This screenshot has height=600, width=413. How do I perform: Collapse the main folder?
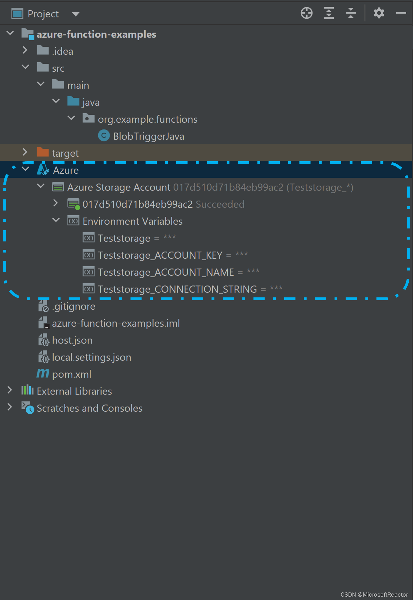coord(41,84)
